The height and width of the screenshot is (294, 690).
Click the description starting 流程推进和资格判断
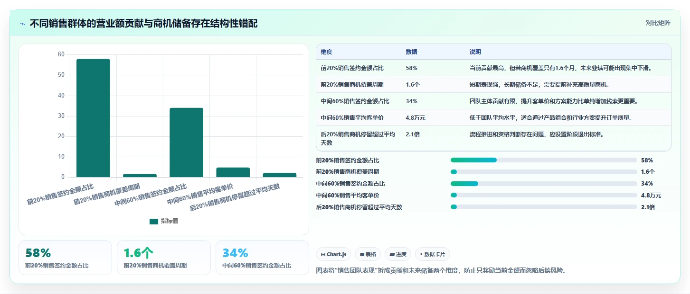(536, 134)
